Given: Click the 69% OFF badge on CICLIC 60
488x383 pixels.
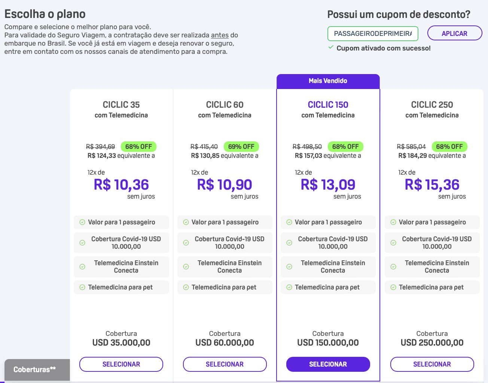Looking at the screenshot, I should (x=241, y=147).
